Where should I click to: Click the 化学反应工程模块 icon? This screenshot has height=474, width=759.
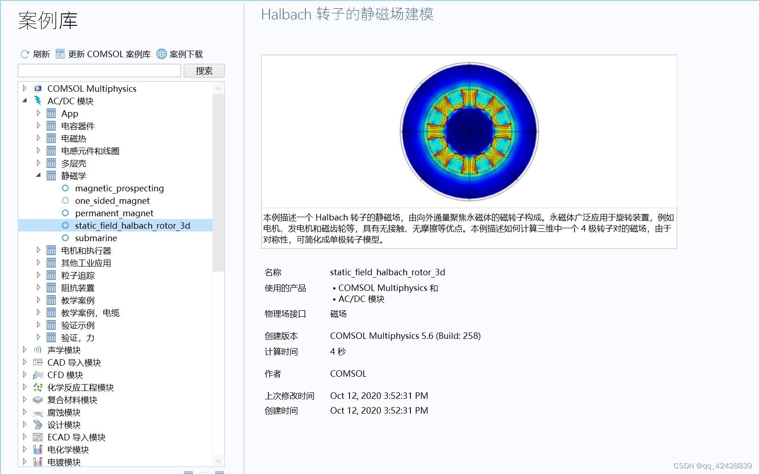[x=38, y=387]
